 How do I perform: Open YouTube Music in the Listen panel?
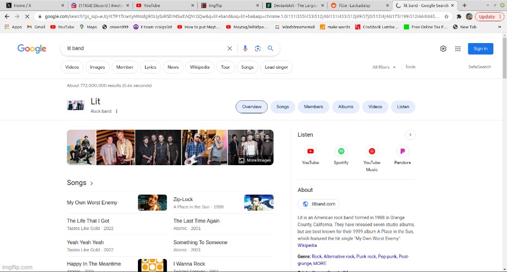(372, 159)
